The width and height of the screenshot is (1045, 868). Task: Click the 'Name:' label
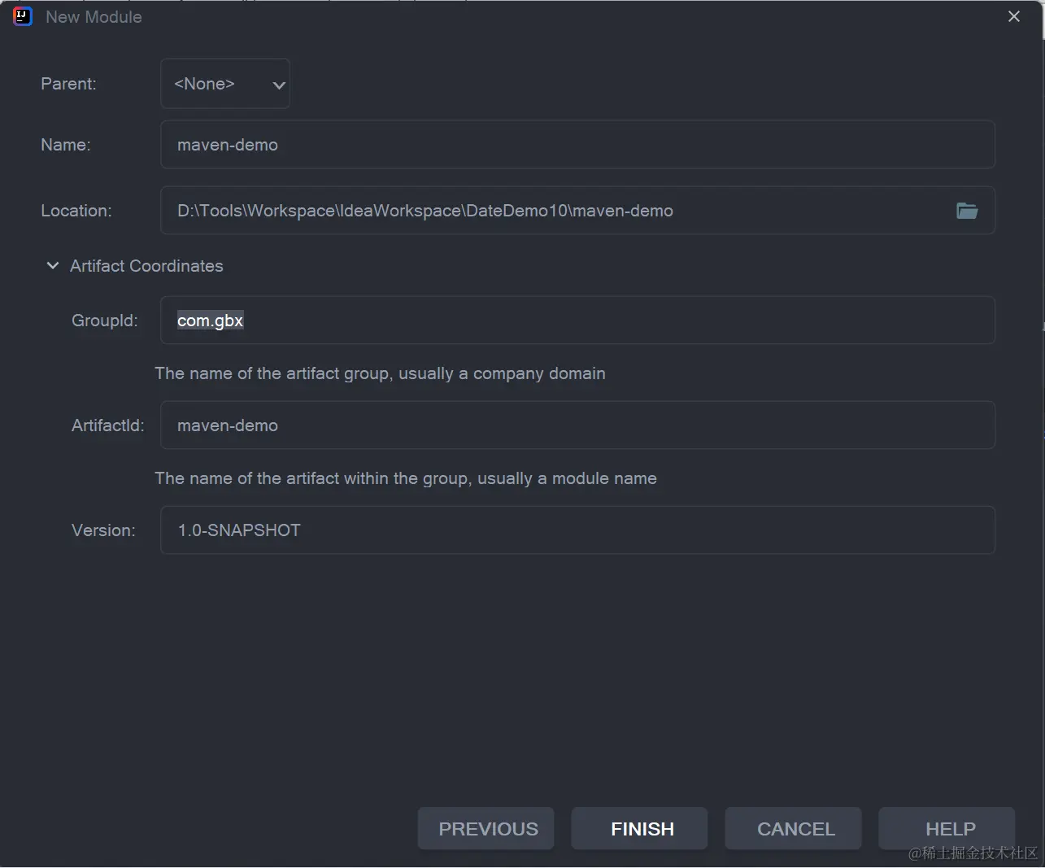[x=66, y=145]
